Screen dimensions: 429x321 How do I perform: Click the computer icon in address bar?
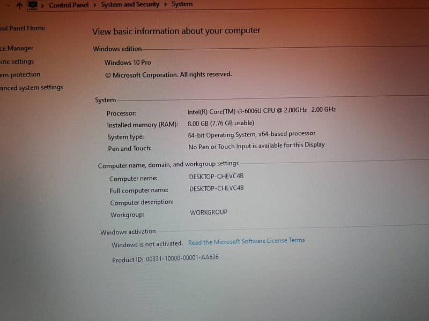(33, 5)
